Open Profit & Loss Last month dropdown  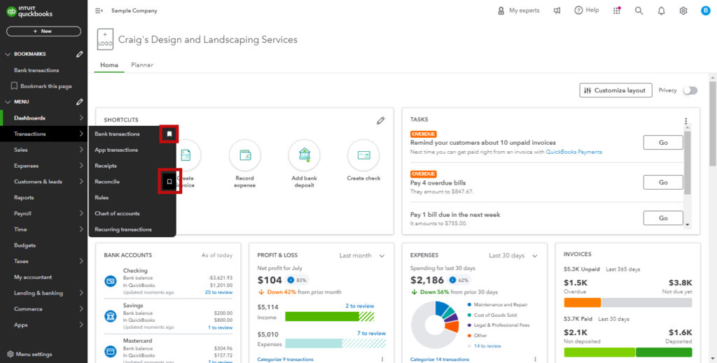pyautogui.click(x=361, y=255)
